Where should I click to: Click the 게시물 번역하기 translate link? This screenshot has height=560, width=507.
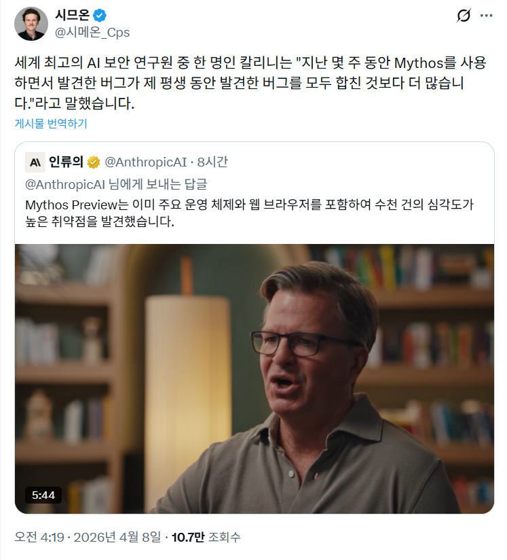point(51,123)
